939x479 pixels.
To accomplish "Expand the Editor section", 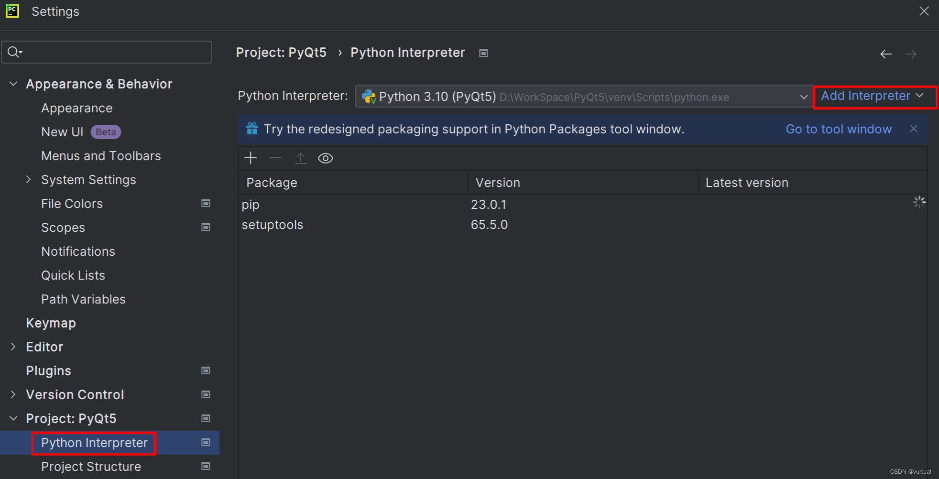I will point(13,347).
